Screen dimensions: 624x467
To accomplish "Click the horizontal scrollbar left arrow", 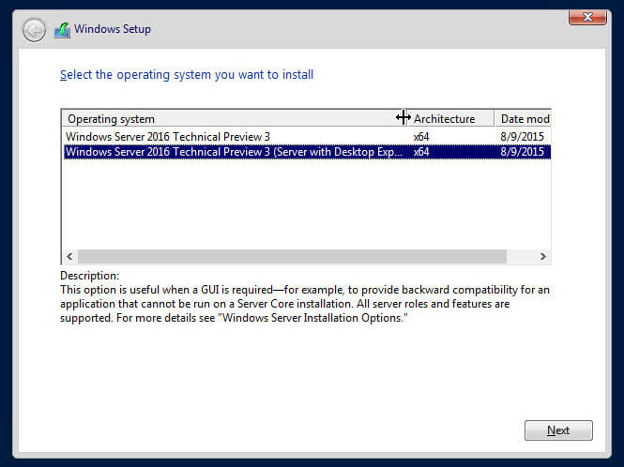I will coord(69,256).
